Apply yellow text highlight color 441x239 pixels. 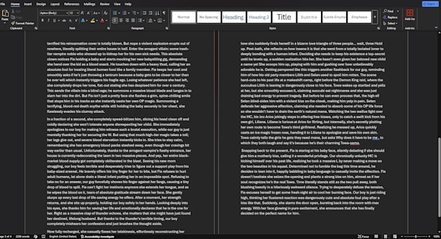point(93,21)
